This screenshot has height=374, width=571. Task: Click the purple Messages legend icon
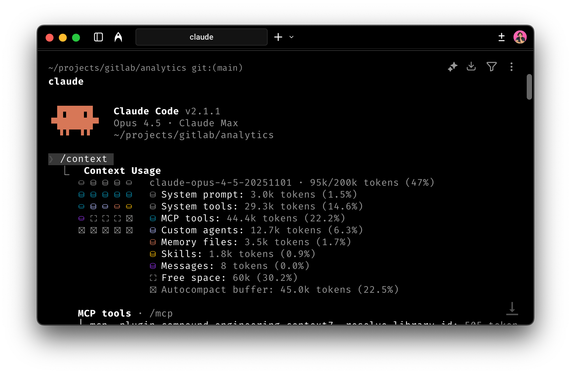coord(153,266)
